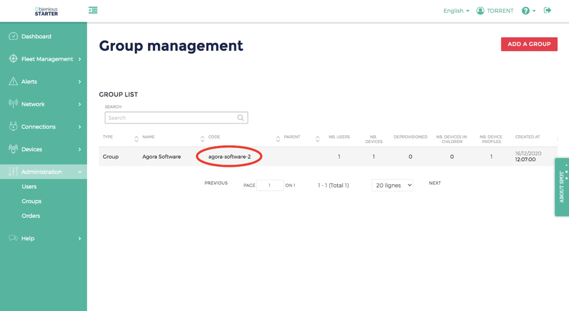Click the Help chat bubbles icon
The width and height of the screenshot is (569, 311).
(13, 238)
